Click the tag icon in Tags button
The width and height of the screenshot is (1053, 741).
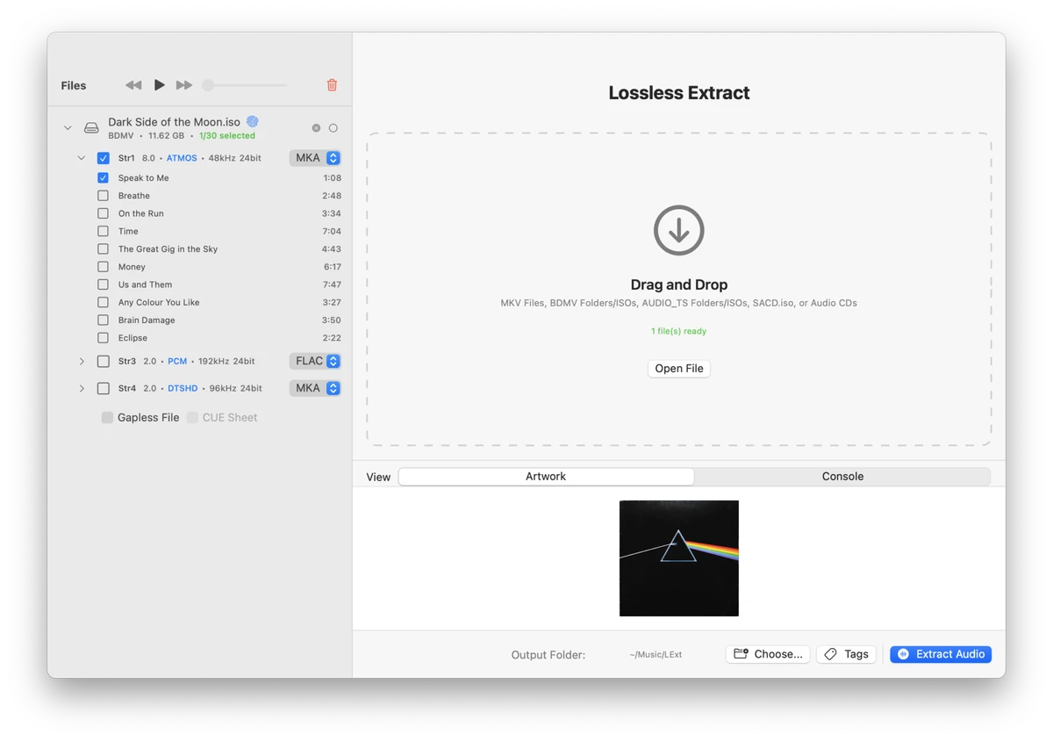point(830,654)
